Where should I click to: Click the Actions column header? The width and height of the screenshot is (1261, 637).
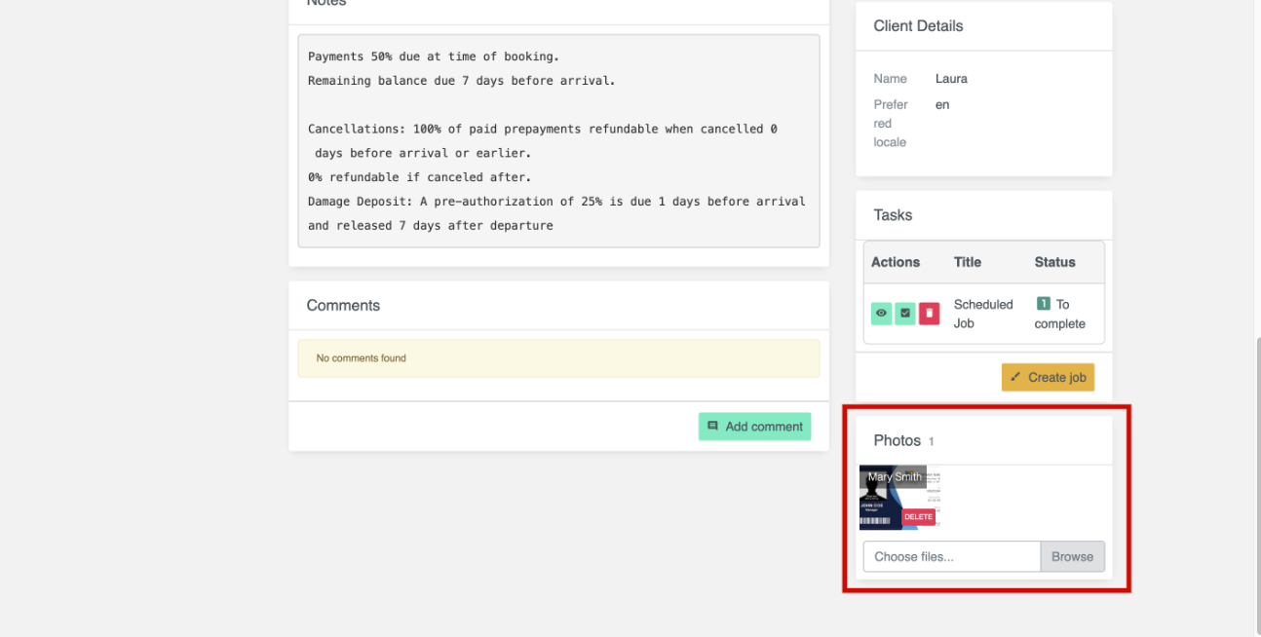(x=895, y=262)
